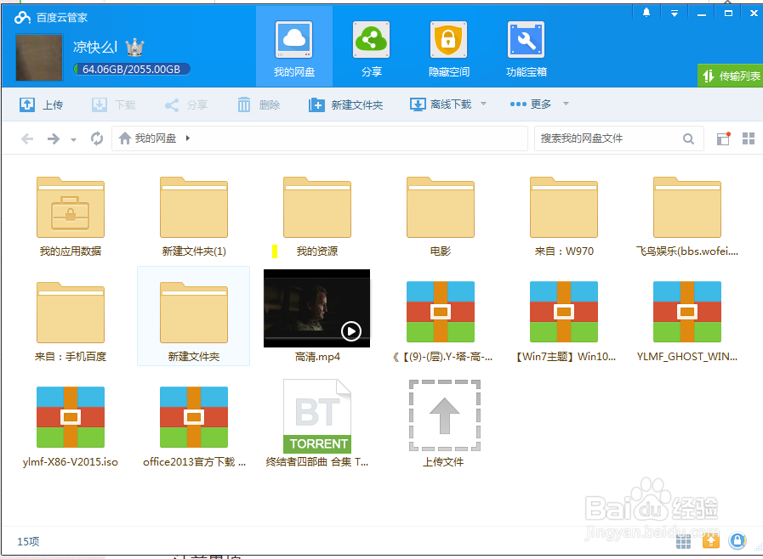This screenshot has height=559, width=763.
Task: Click the blue lock icon in status bar
Action: point(737,540)
